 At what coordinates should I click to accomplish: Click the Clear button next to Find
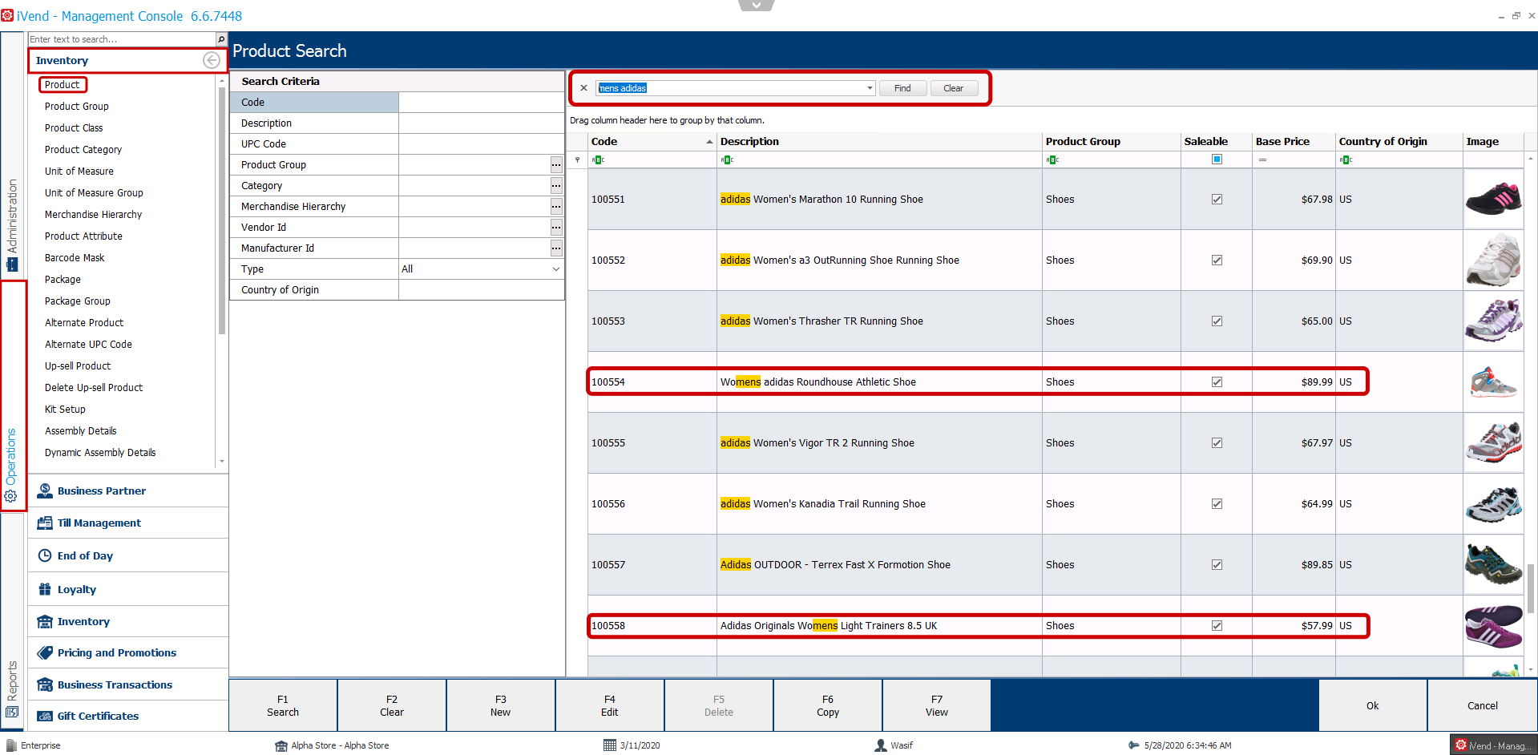point(954,88)
